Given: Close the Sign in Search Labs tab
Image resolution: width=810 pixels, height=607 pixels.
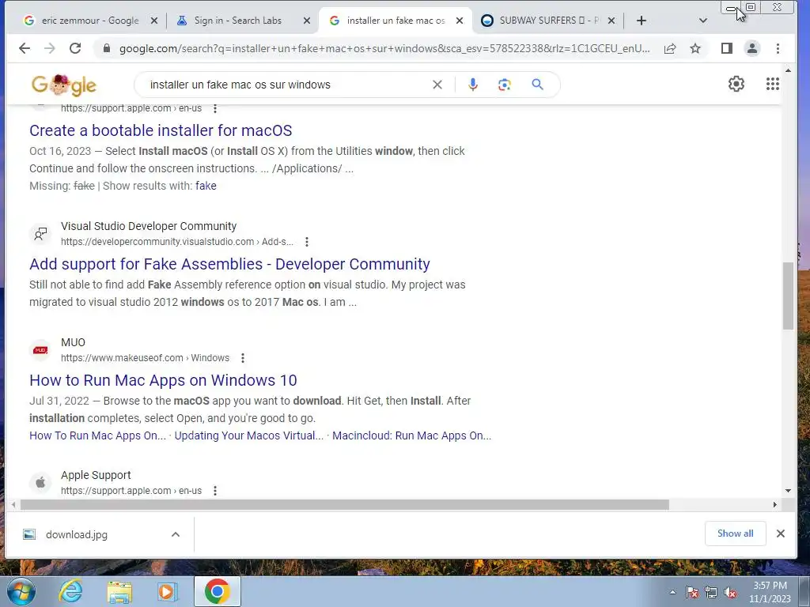Looking at the screenshot, I should pos(306,21).
